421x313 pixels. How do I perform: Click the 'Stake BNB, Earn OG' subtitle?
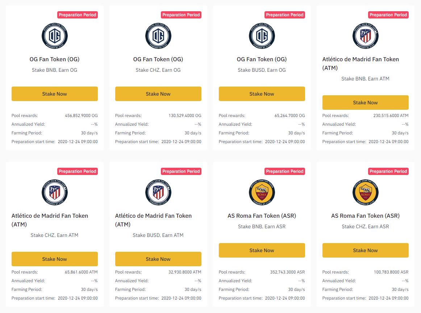pos(54,70)
